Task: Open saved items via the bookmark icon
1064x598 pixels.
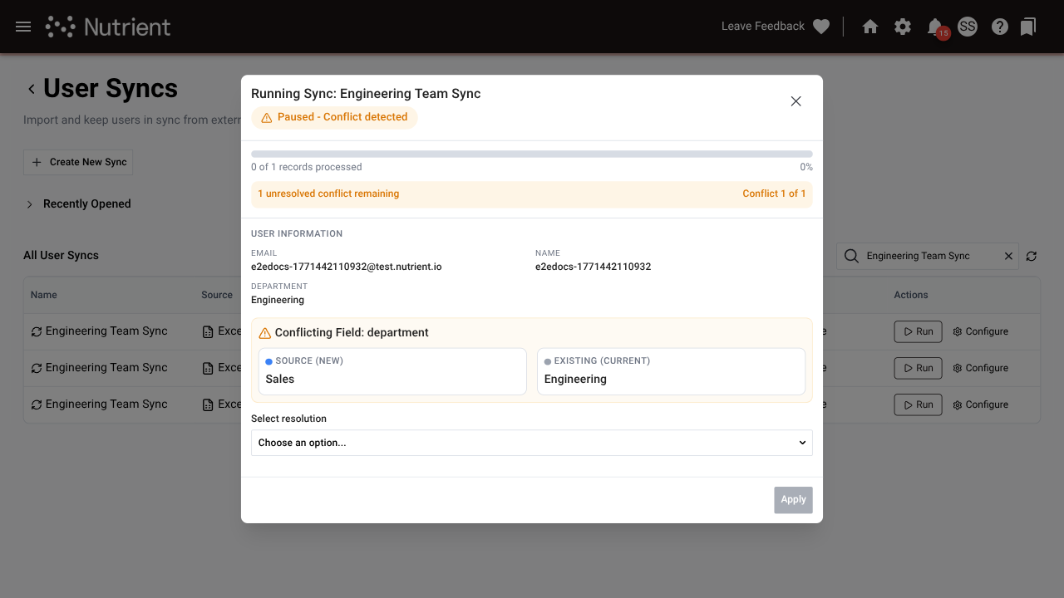Action: (x=1028, y=26)
